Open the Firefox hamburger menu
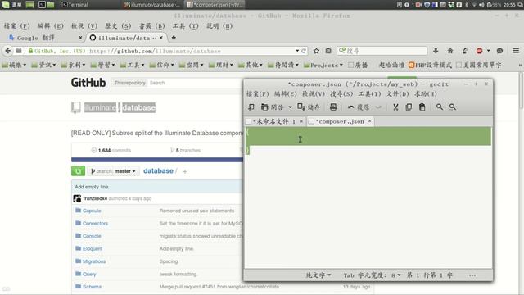Screen dimensions: 524x295 point(516,51)
